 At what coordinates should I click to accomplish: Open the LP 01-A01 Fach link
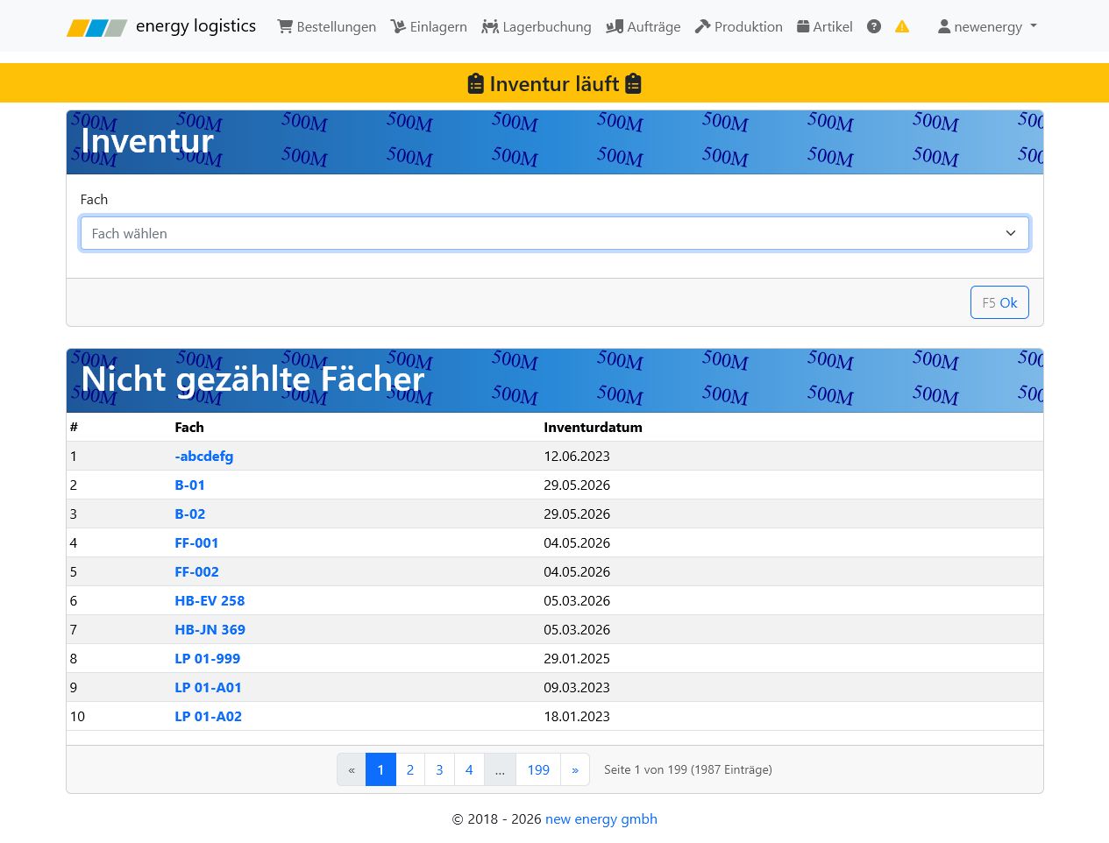208,687
